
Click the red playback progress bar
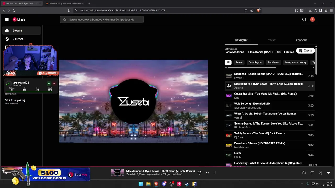pyautogui.click(x=167, y=167)
